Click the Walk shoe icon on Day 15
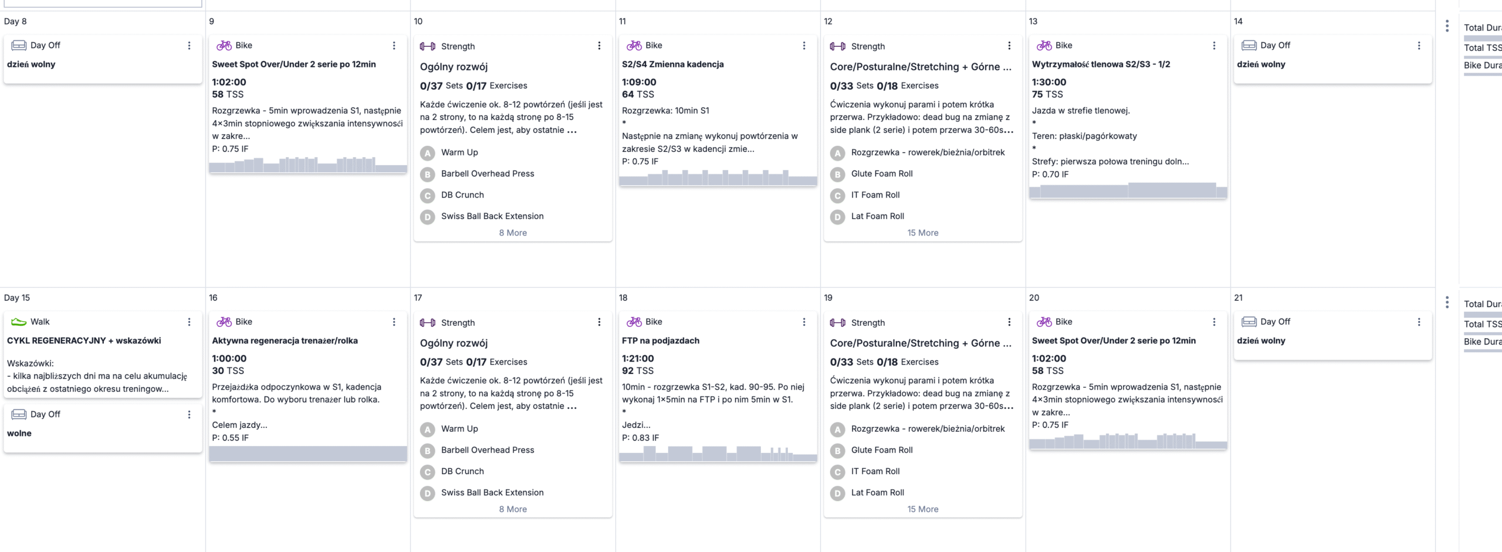 (x=19, y=322)
